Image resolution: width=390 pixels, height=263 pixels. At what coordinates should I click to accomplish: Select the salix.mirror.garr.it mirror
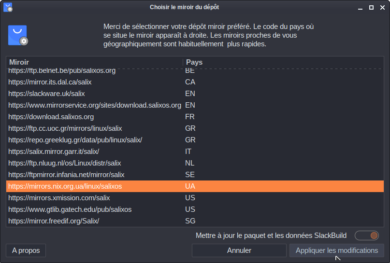[54, 152]
